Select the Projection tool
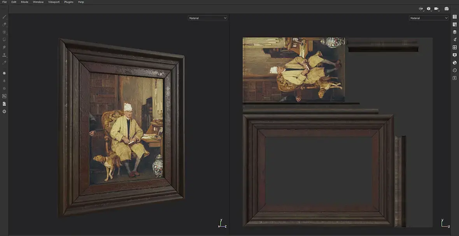The image size is (459, 236). click(x=4, y=32)
